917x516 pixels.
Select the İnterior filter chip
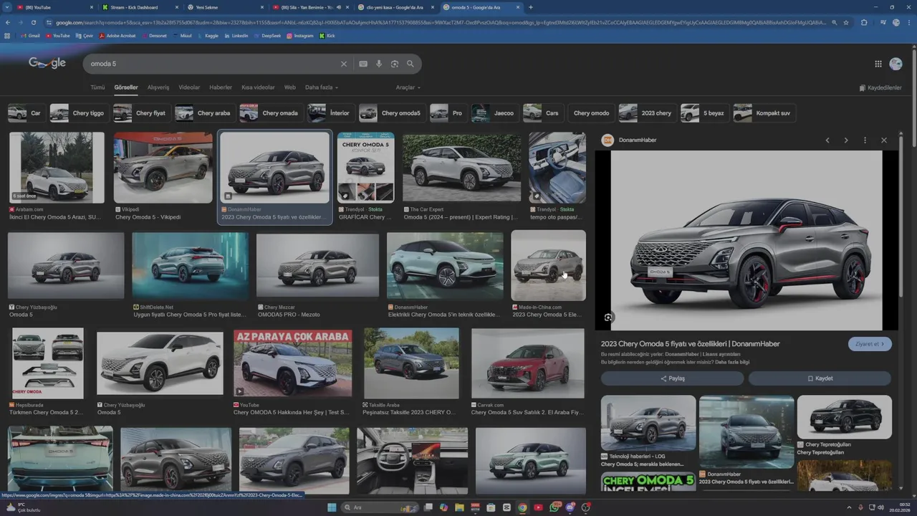pos(330,113)
